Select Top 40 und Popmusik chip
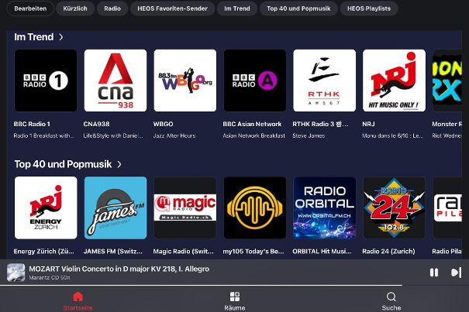This screenshot has height=312, width=469. coord(298,9)
